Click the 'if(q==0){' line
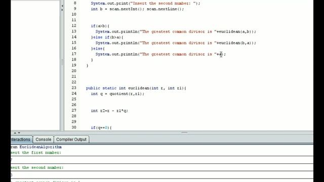The width and height of the screenshot is (324, 182). (x=101, y=128)
